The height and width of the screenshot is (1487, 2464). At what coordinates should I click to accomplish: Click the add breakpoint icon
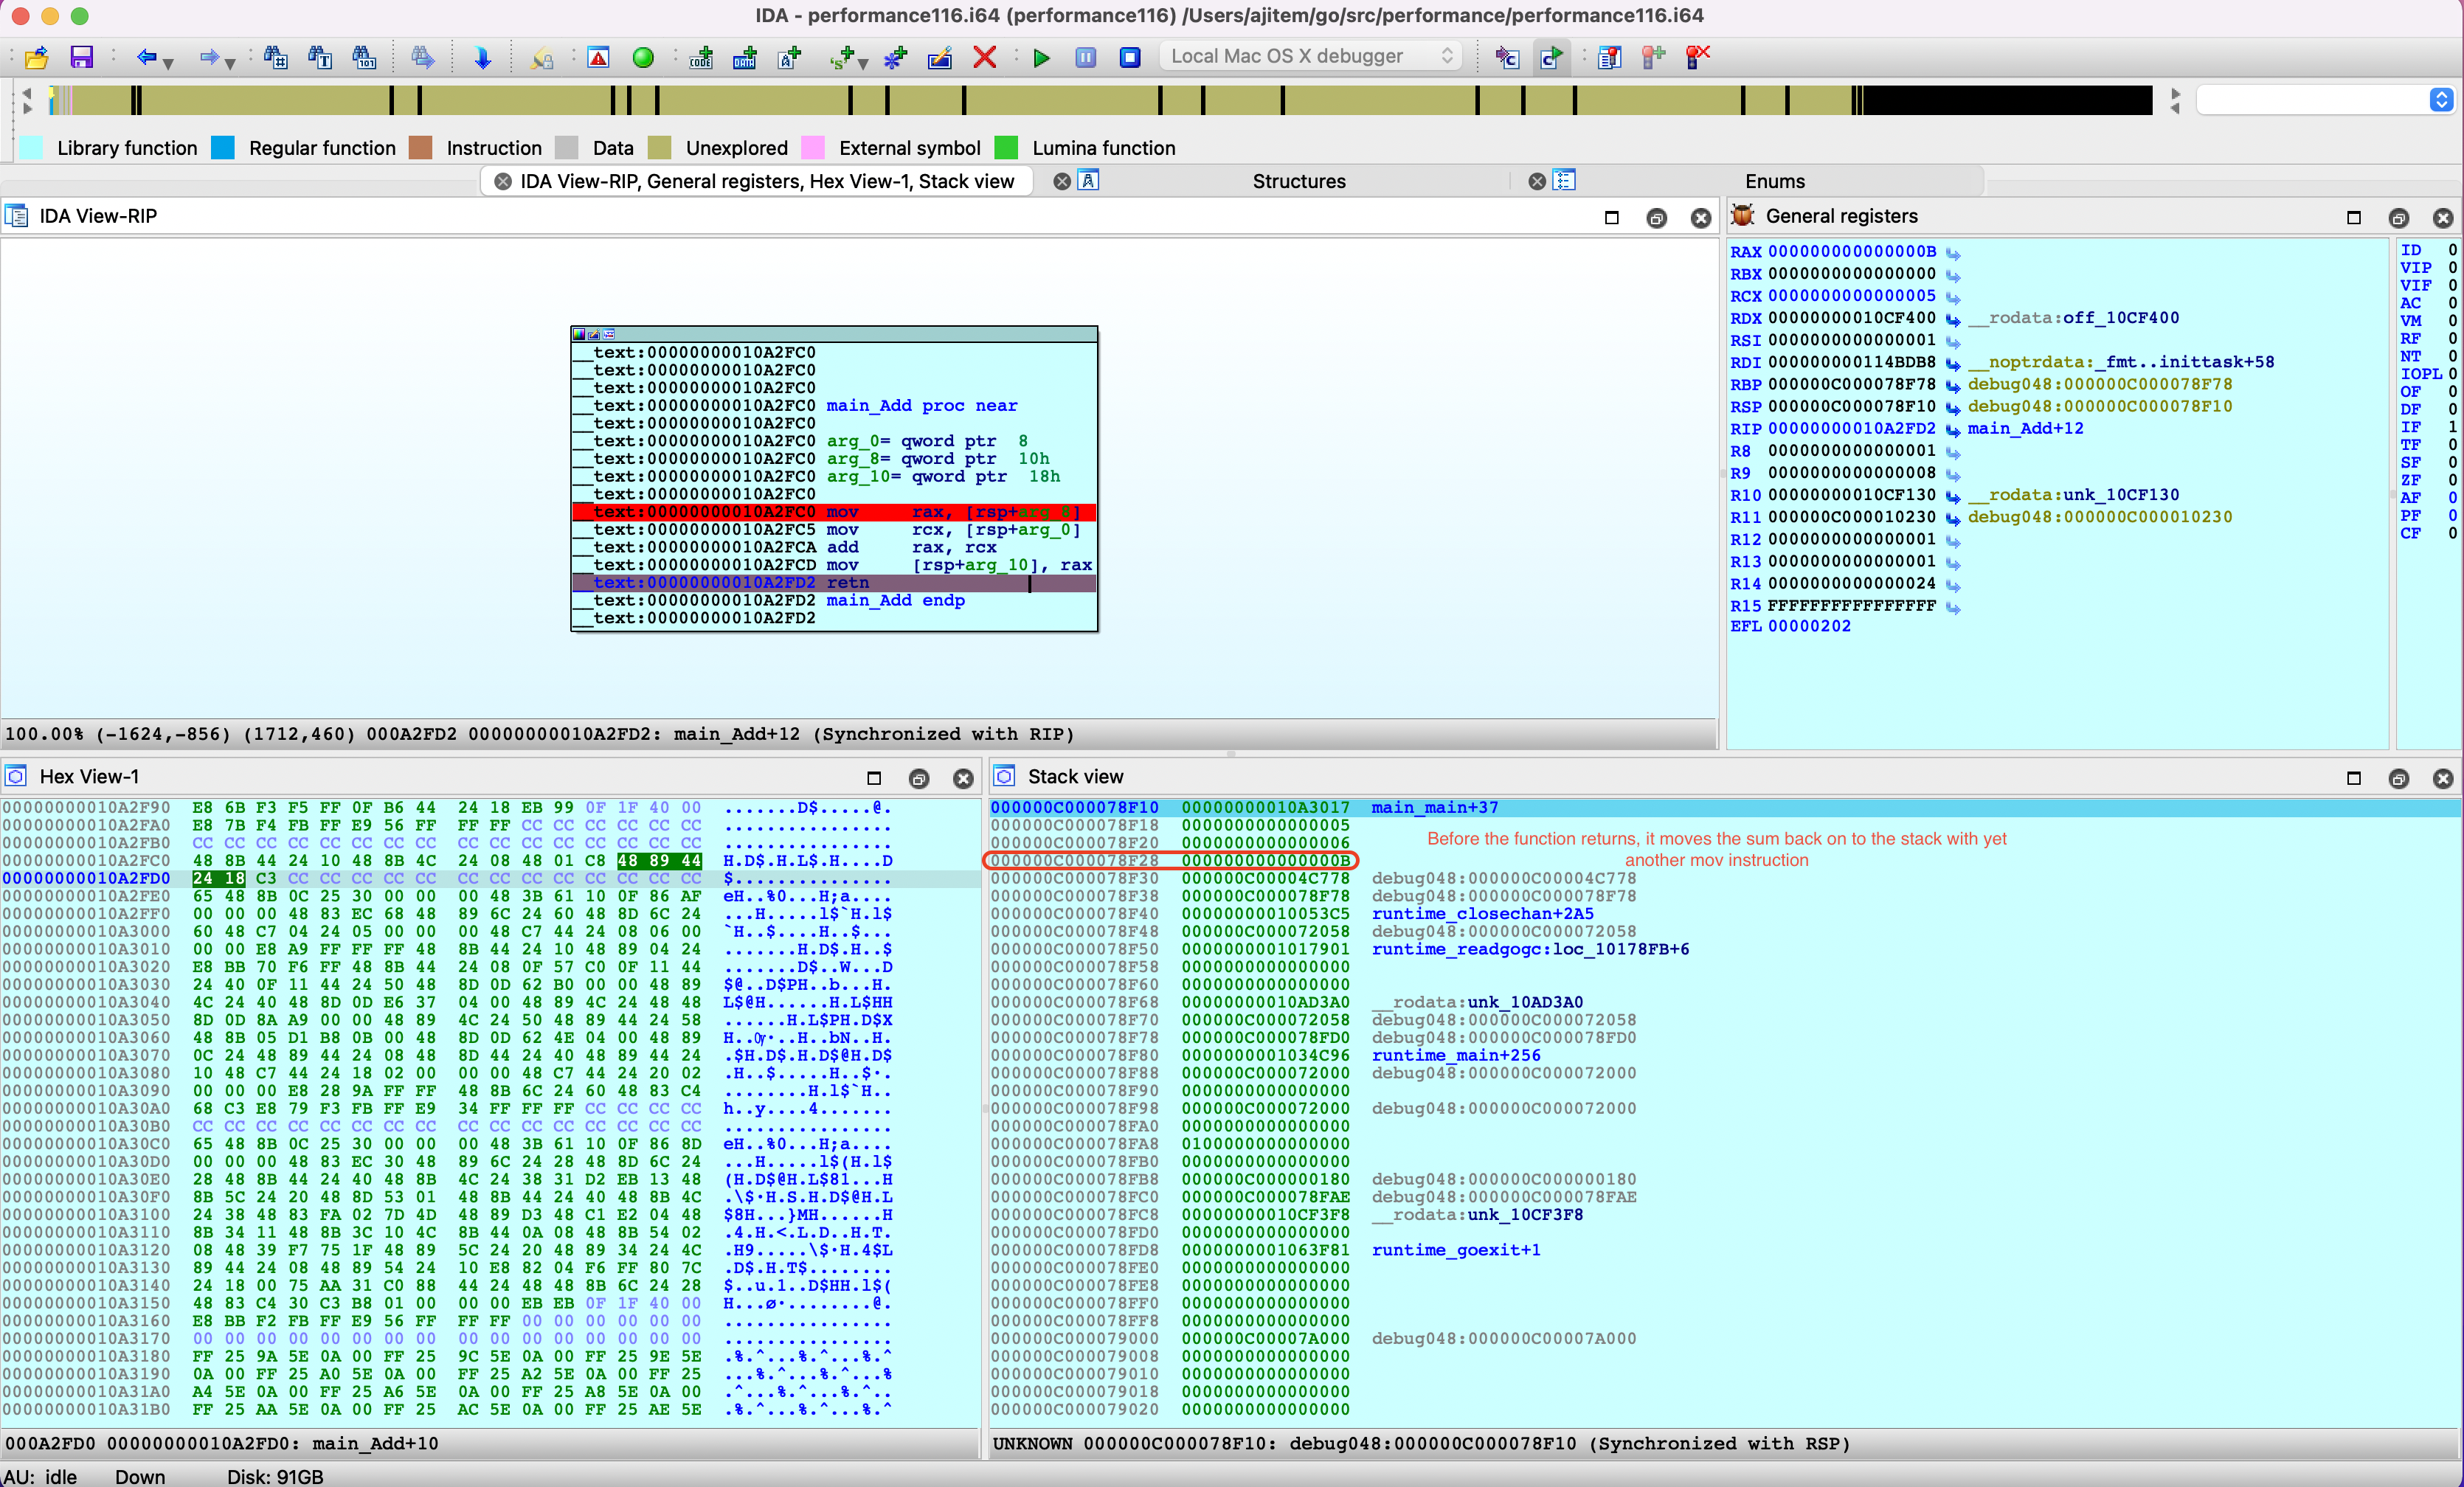(x=1652, y=57)
